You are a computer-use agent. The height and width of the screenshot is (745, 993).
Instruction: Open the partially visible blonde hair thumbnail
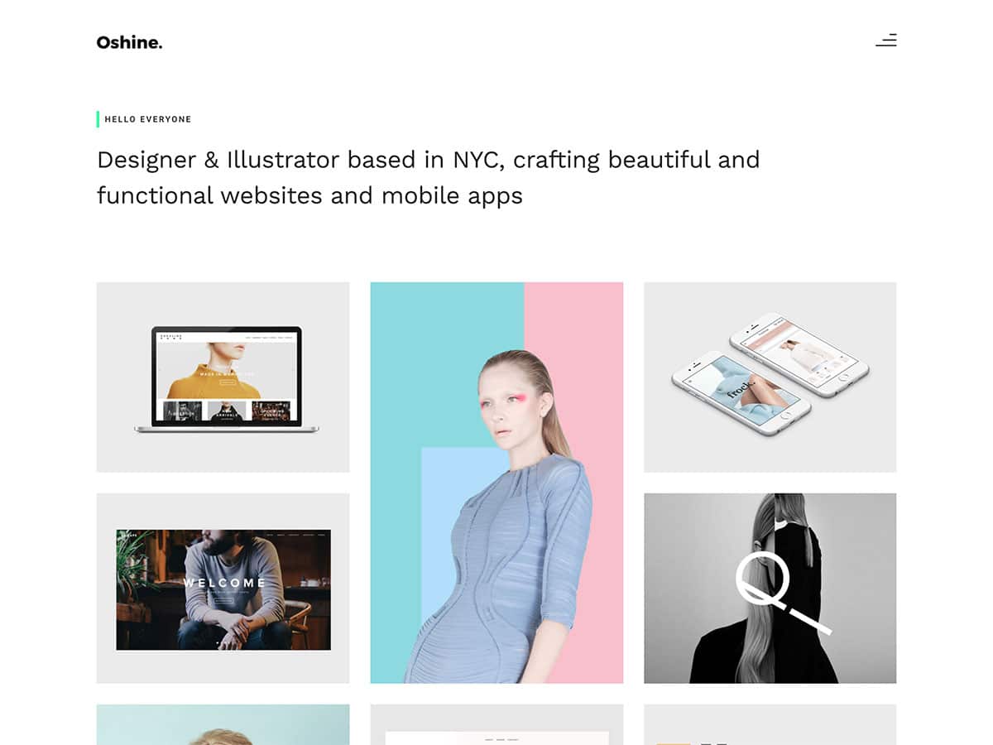coord(223,725)
